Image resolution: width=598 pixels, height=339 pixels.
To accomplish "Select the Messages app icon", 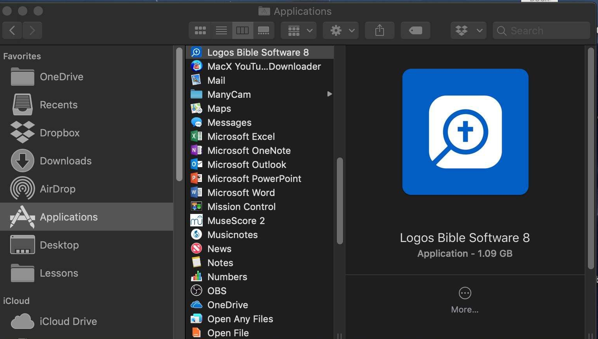I will pos(196,122).
